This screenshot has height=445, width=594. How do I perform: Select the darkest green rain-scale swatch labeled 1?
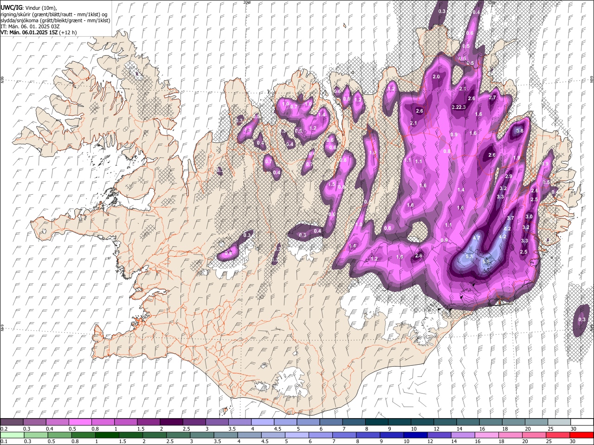107,435
